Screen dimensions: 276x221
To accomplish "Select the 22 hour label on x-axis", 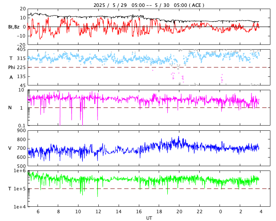I will pyautogui.click(x=199, y=212).
